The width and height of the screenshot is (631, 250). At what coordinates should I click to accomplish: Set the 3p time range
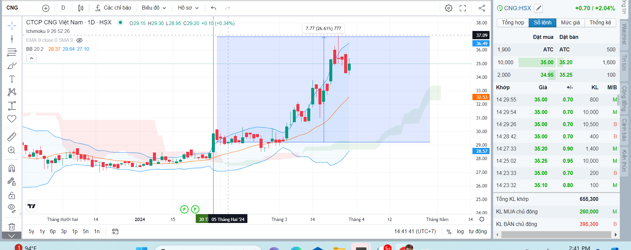coord(64,231)
